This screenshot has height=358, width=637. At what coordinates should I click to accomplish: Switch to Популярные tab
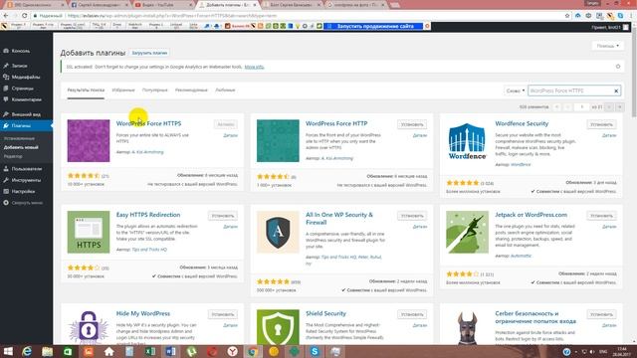pos(155,90)
